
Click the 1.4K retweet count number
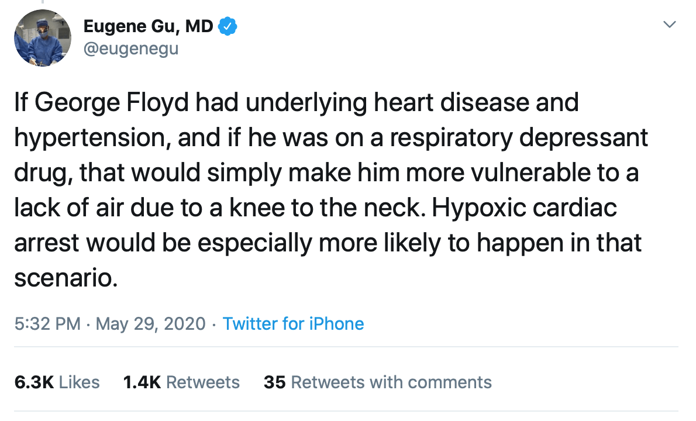tap(142, 382)
